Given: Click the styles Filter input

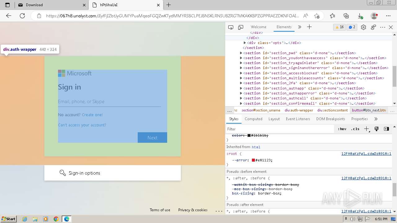Looking at the screenshot, I should click(281, 129).
